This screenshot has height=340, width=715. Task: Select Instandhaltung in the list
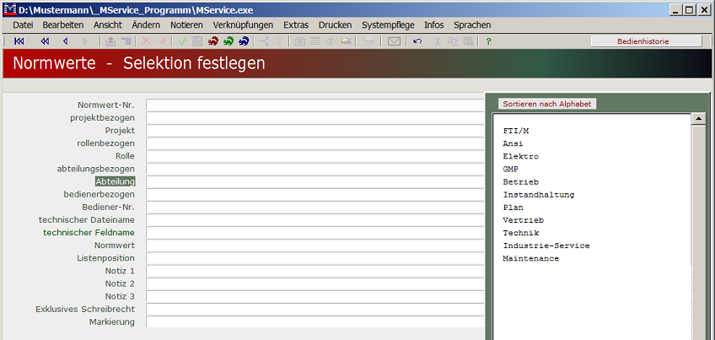[539, 195]
